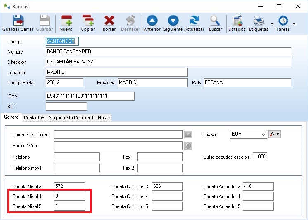This screenshot has width=308, height=220.
Task: Open the Divisa magnifier lookup button
Action: (275, 134)
